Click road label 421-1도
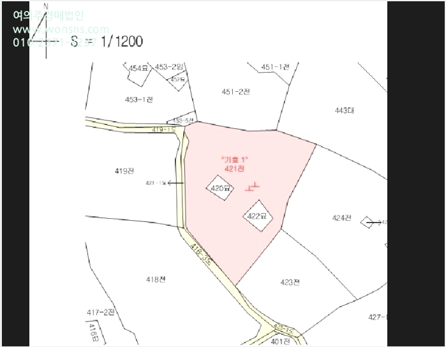This screenshot has width=446, height=347. click(156, 183)
